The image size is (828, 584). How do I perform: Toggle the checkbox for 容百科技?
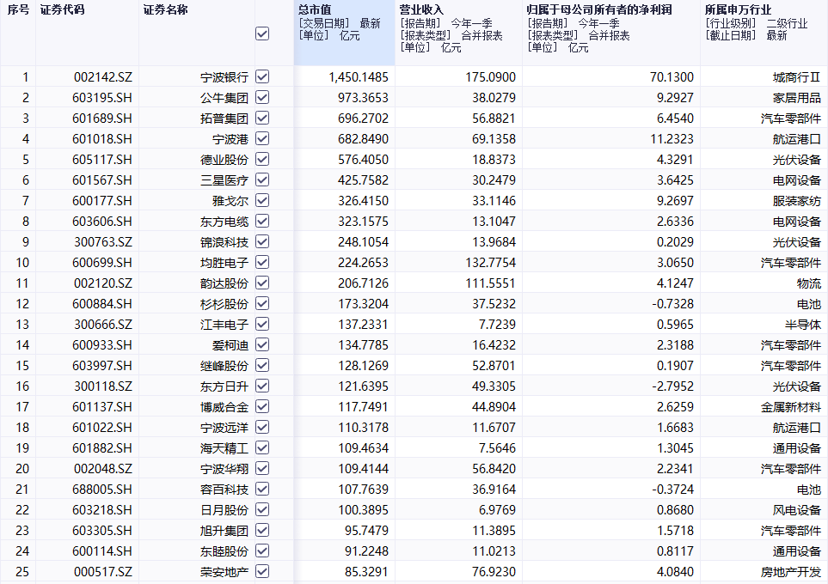pyautogui.click(x=262, y=489)
